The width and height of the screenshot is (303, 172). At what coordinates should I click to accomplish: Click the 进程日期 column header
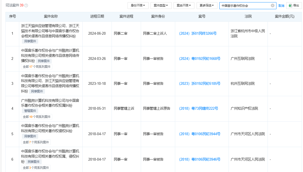coord(97,17)
